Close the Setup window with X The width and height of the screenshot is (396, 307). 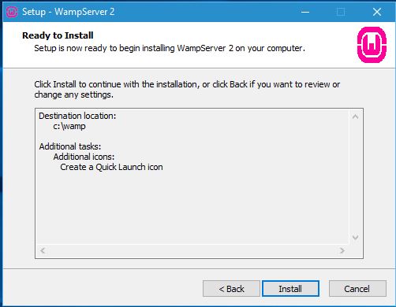[377, 12]
